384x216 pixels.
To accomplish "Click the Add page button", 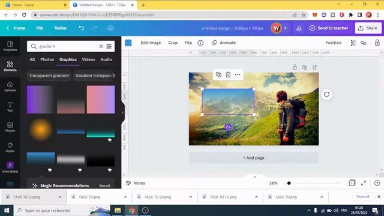I will (254, 158).
